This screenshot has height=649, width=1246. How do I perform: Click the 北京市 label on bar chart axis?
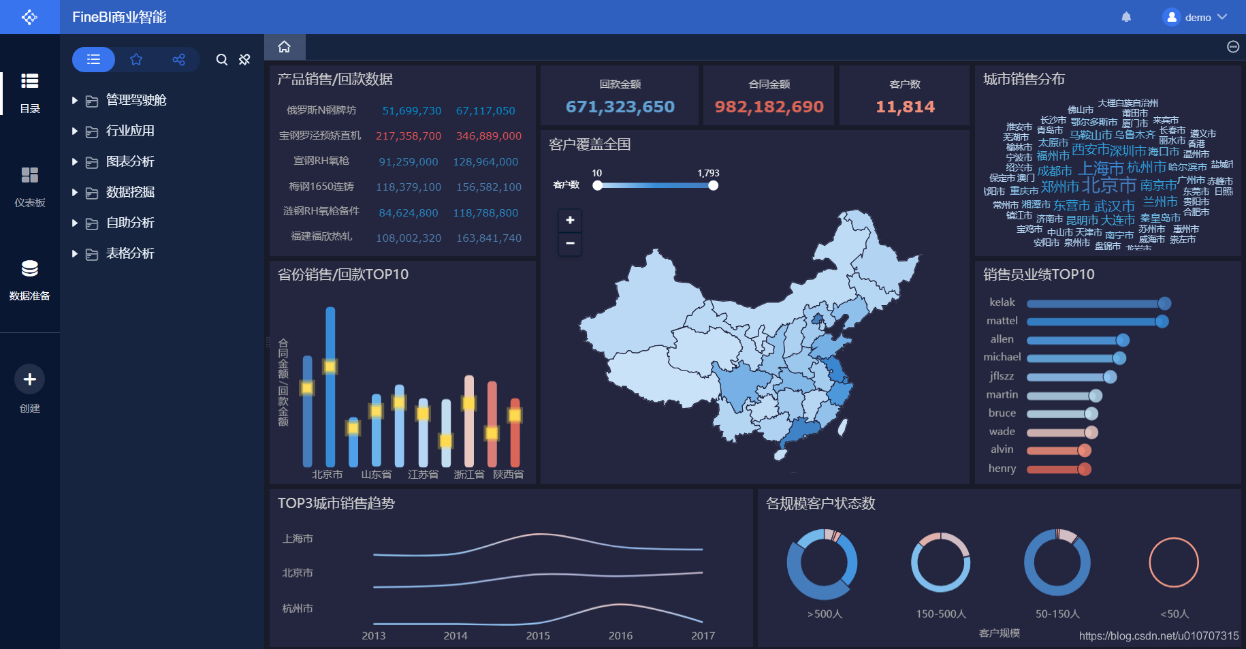coord(327,475)
